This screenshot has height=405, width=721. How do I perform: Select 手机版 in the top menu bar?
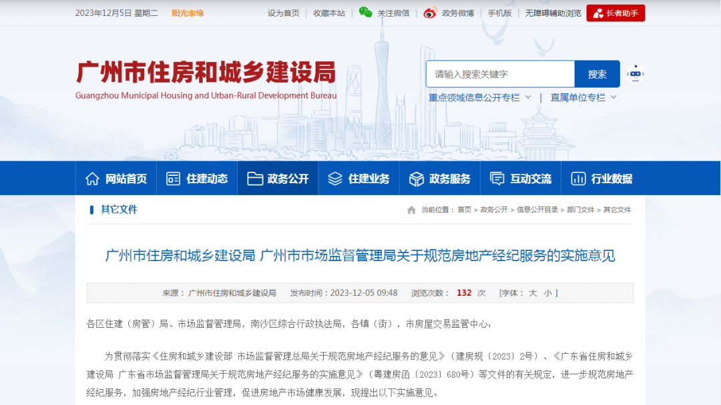(499, 13)
